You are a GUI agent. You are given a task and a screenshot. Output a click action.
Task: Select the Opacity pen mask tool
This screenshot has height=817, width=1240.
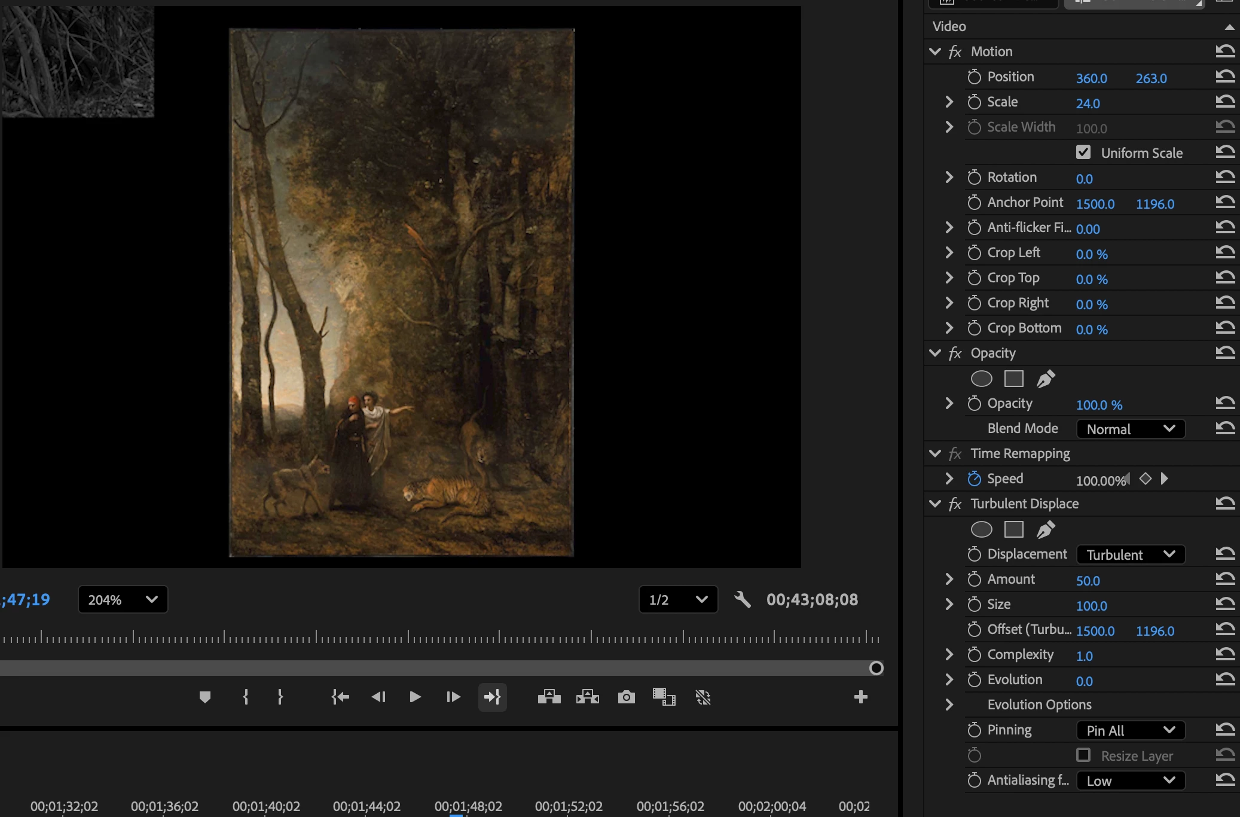click(1046, 379)
